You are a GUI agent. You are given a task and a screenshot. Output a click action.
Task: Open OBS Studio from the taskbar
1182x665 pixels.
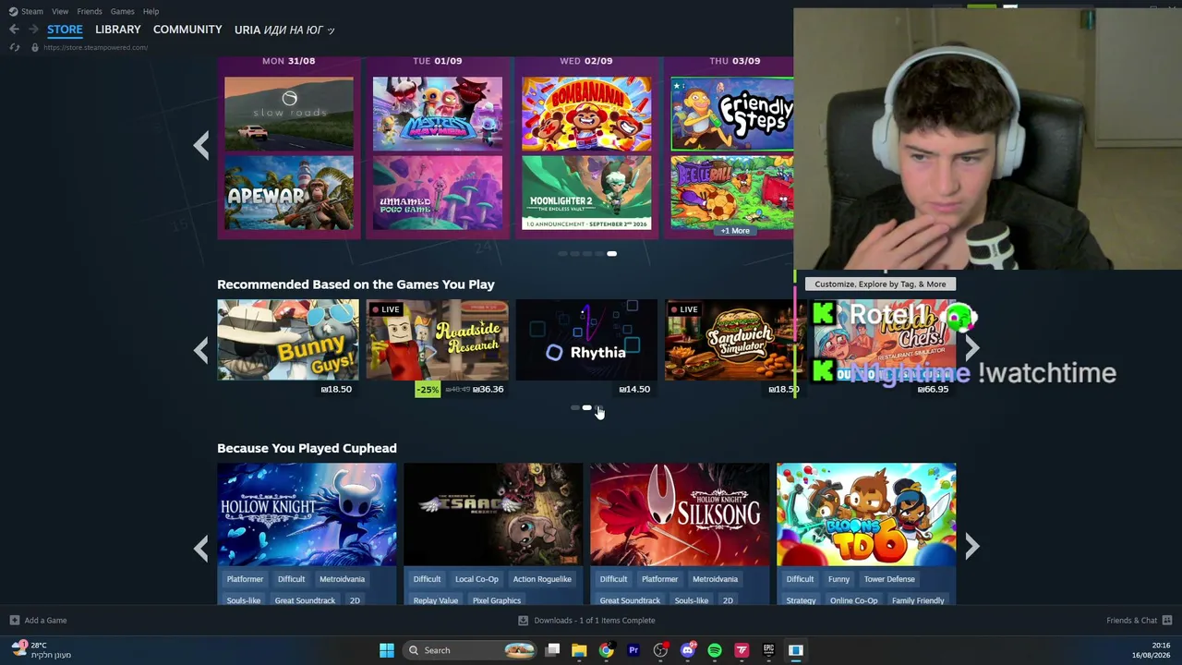[660, 650]
